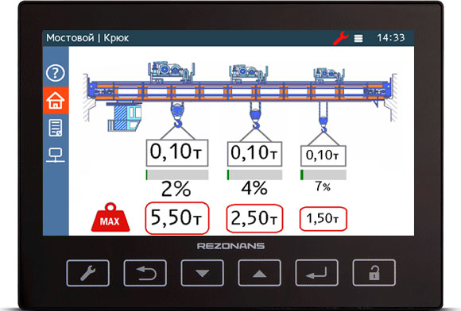Click the red MAX weight icon
Image resolution: width=461 pixels, height=311 pixels.
click(110, 217)
